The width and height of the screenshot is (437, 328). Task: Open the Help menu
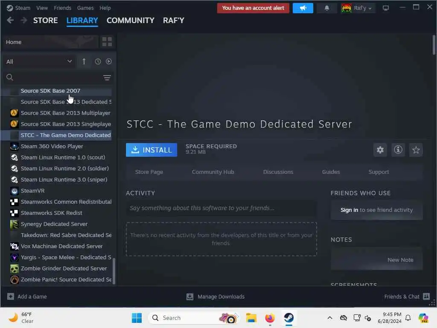point(105,8)
